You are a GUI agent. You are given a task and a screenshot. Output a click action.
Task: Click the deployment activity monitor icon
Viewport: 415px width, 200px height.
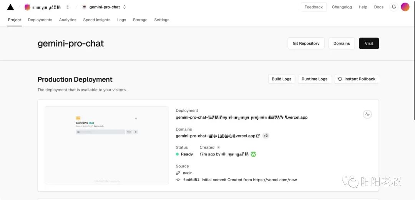coord(367,114)
